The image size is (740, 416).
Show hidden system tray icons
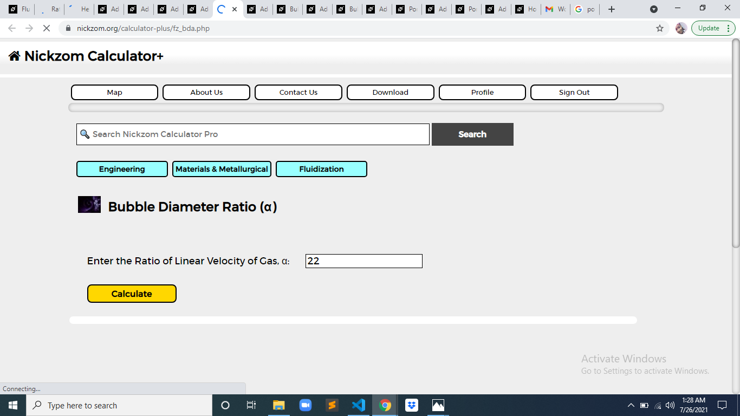(631, 405)
